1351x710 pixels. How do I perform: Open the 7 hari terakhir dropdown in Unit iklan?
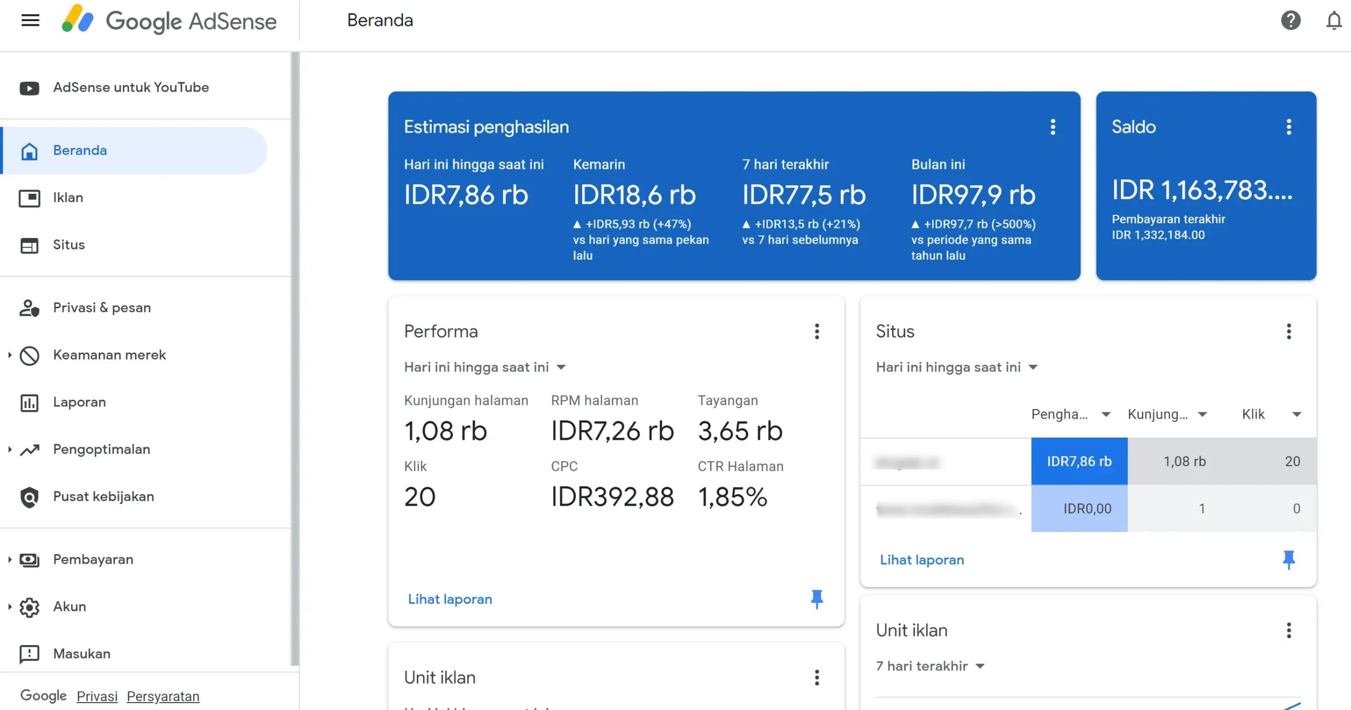click(930, 666)
